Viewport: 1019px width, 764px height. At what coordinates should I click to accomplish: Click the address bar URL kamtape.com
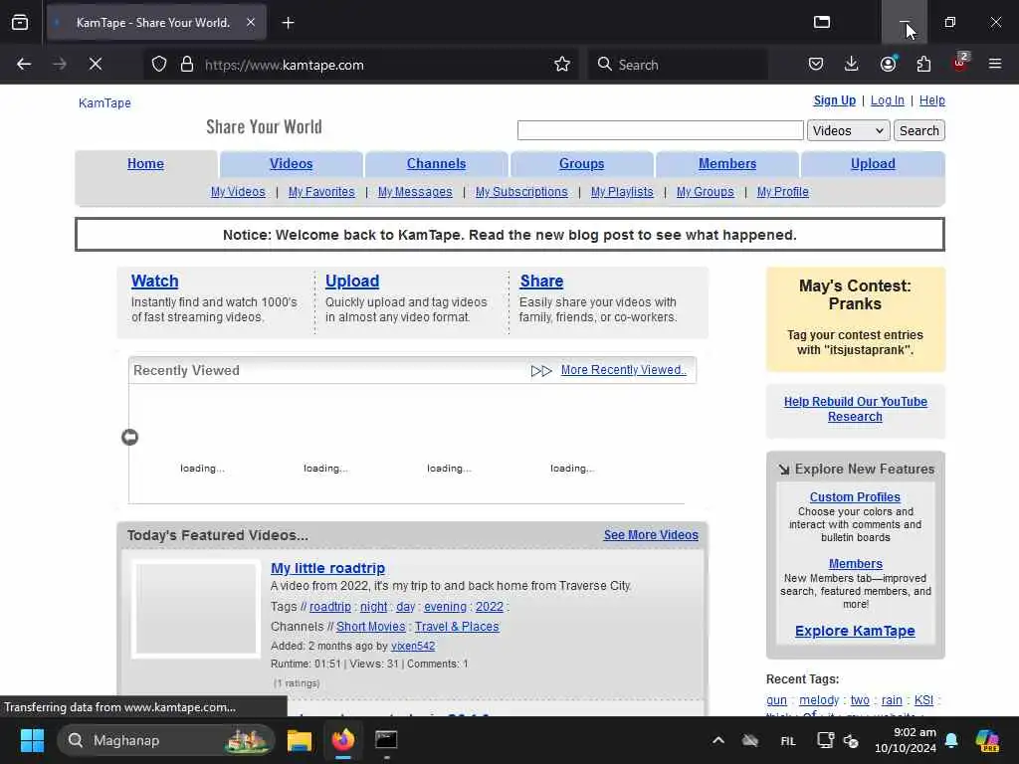tap(284, 65)
